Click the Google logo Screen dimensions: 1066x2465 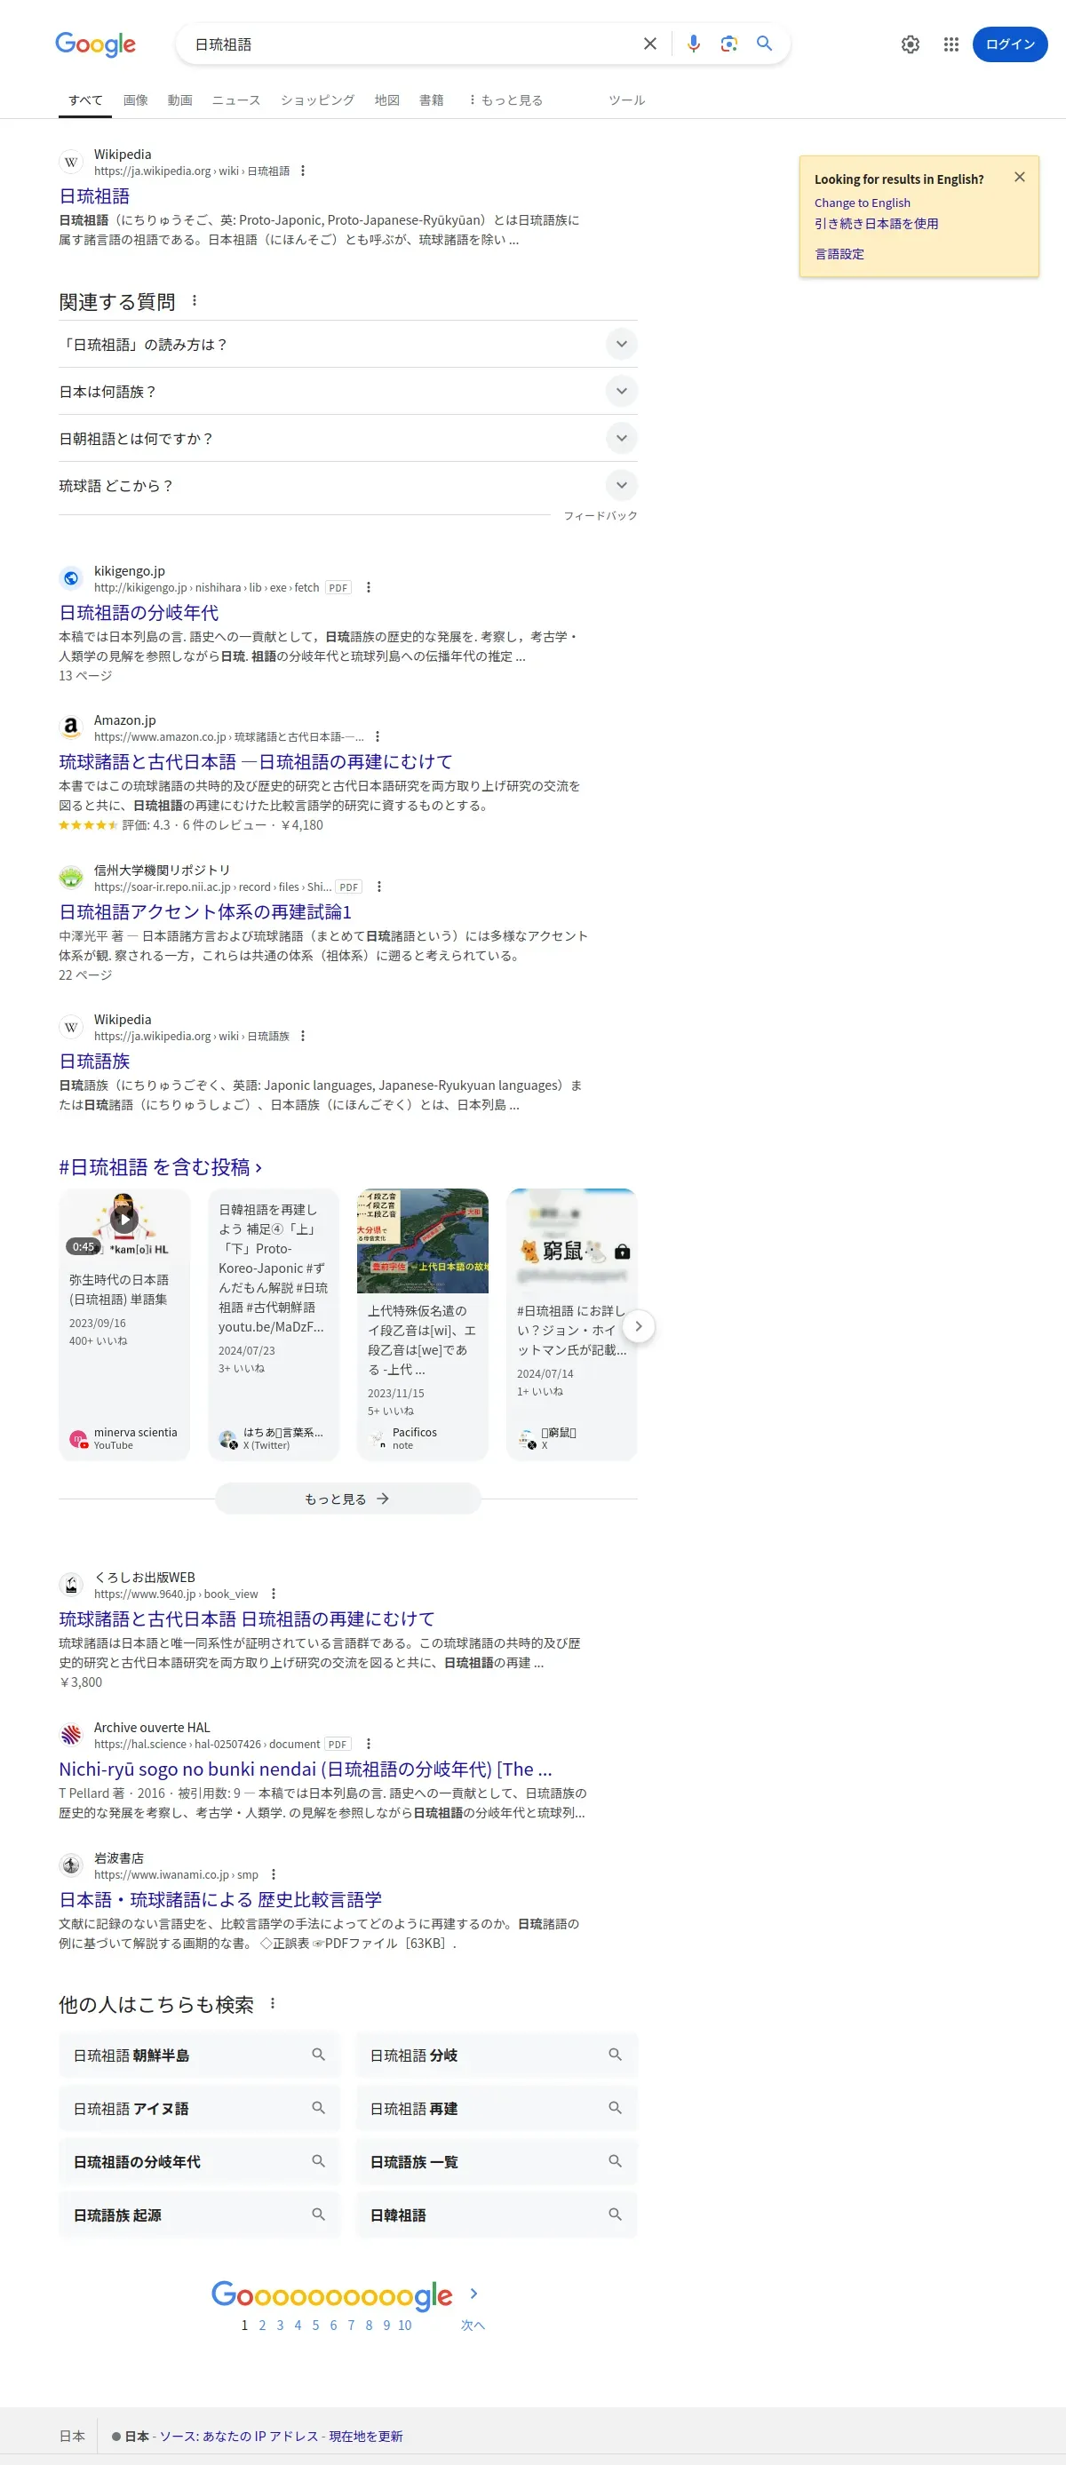tap(96, 44)
